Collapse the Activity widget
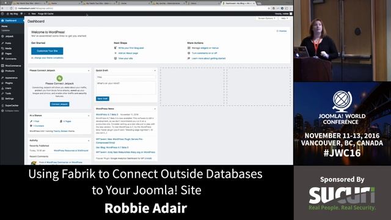This screenshot has height=220, width=391. (89, 141)
